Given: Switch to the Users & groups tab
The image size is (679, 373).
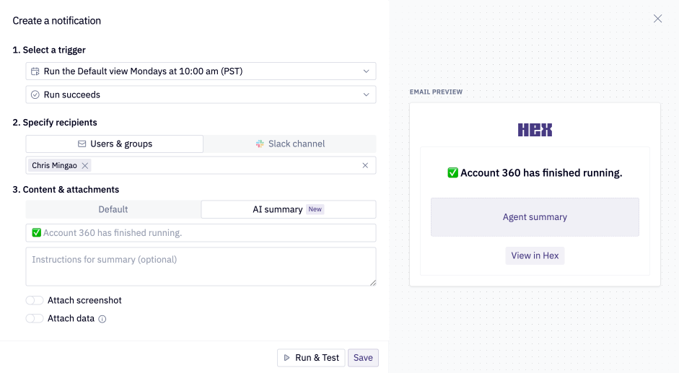Looking at the screenshot, I should point(115,144).
